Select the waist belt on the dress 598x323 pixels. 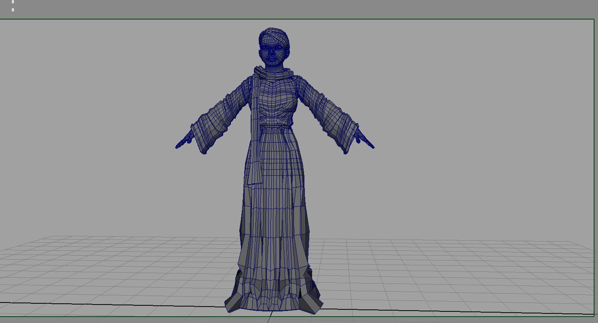tap(276, 126)
